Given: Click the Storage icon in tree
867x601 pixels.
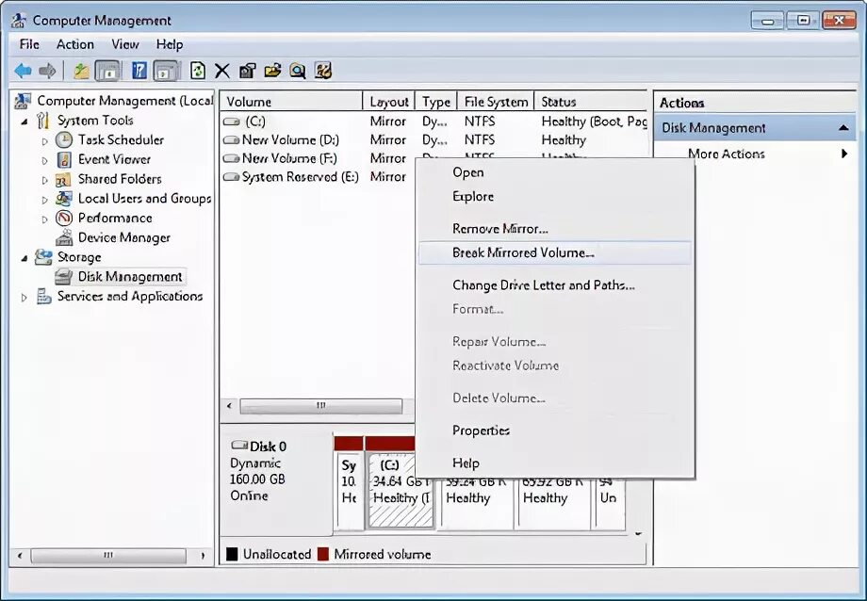Looking at the screenshot, I should tap(43, 257).
